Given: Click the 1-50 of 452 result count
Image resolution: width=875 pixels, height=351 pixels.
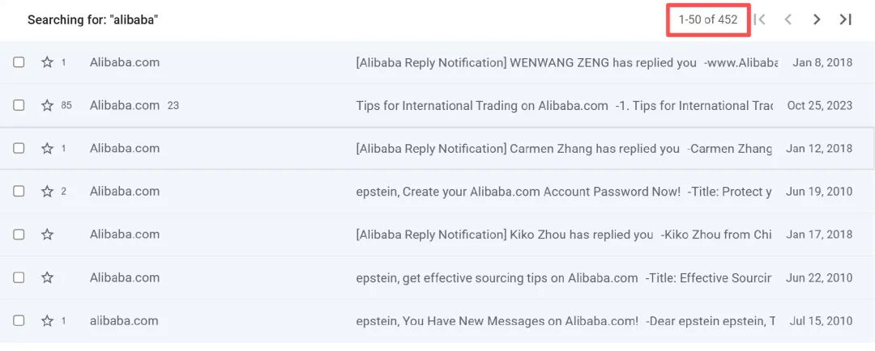Looking at the screenshot, I should (x=708, y=19).
